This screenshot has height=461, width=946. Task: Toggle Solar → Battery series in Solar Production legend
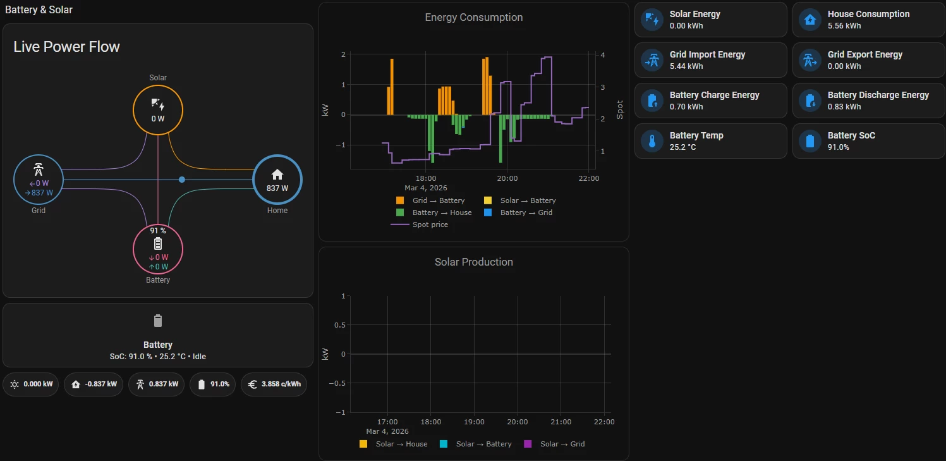tap(475, 444)
